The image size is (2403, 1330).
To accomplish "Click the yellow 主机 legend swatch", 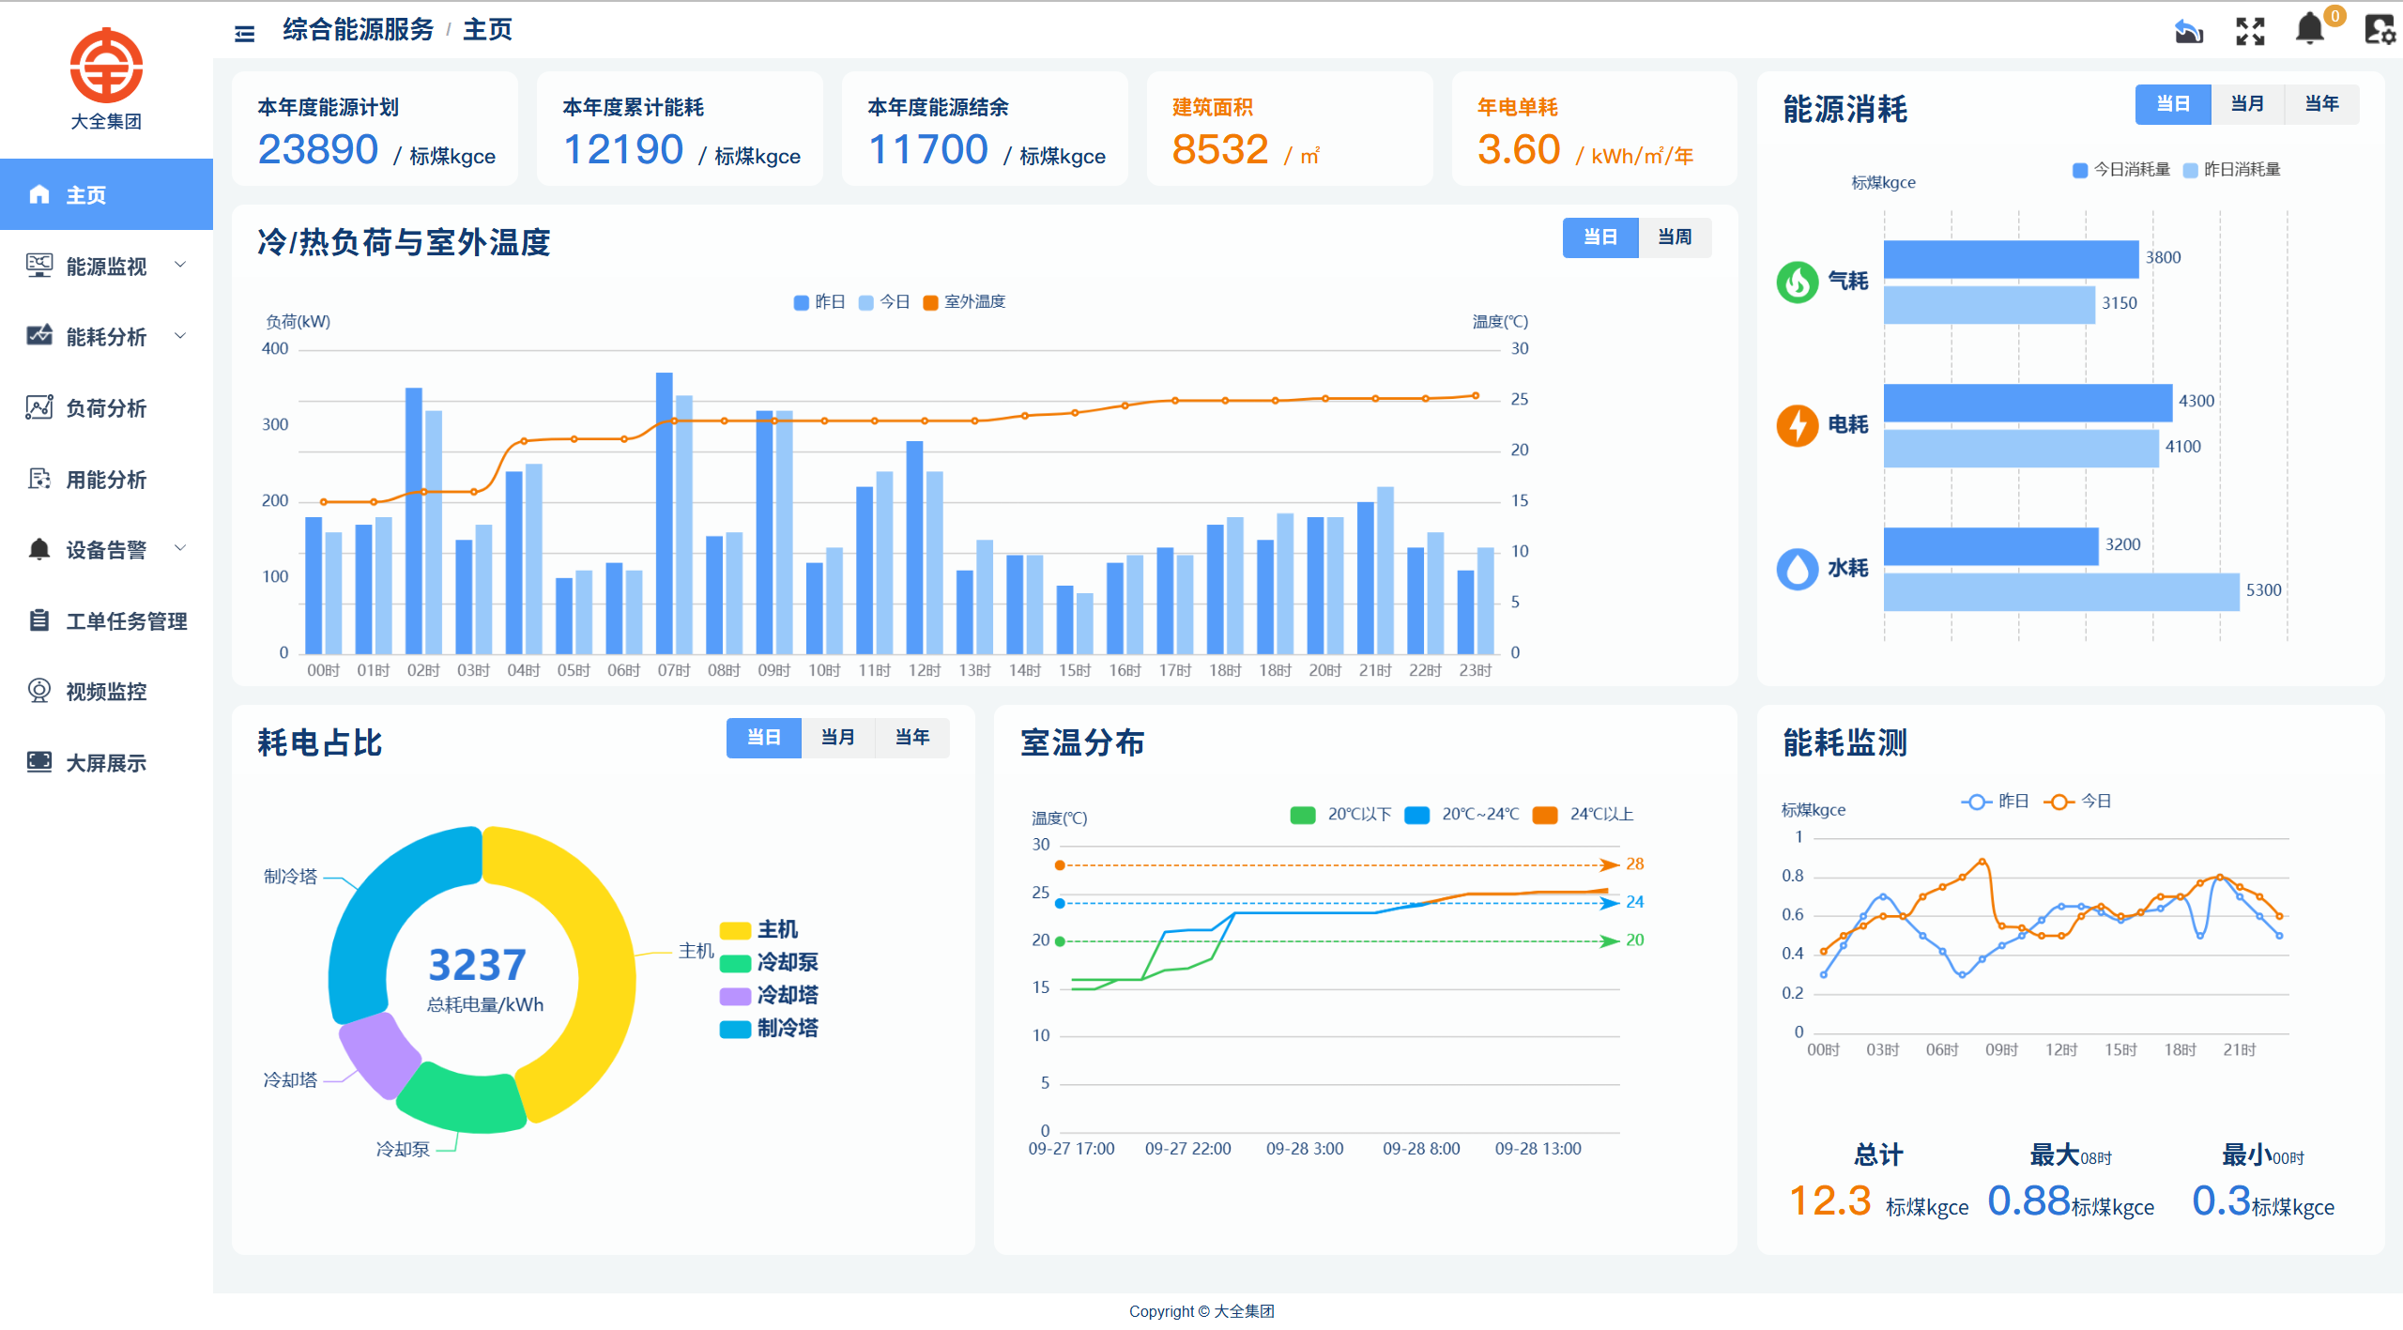I will [735, 930].
